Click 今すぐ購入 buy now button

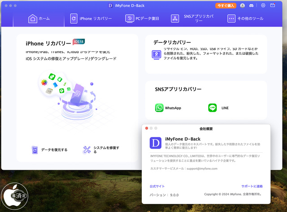(x=226, y=6)
